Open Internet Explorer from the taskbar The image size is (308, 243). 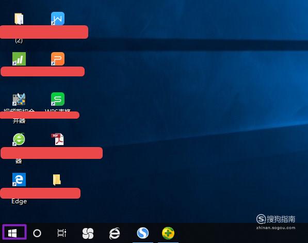point(115,233)
